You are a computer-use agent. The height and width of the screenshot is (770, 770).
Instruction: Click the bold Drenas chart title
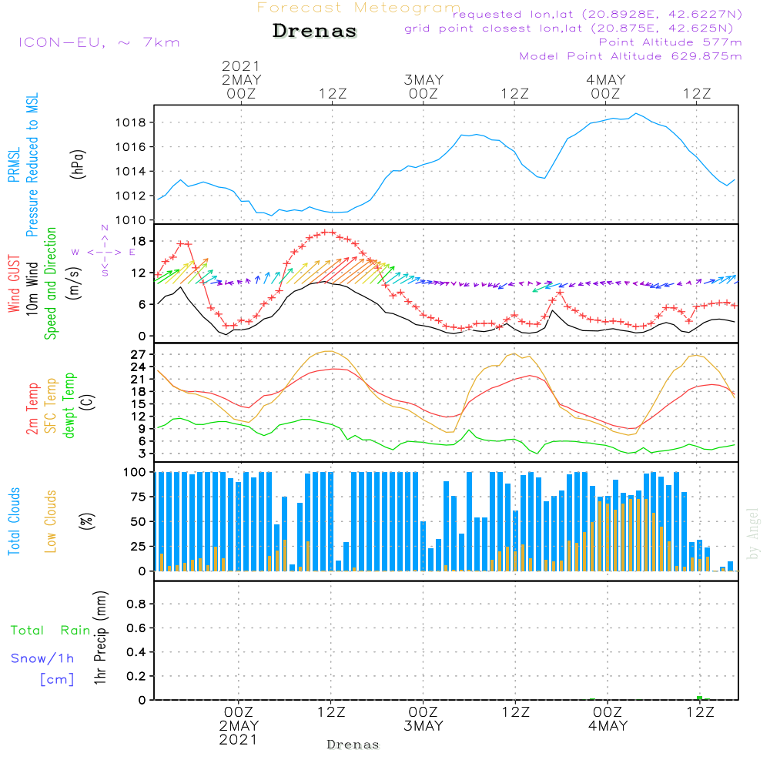[x=315, y=32]
